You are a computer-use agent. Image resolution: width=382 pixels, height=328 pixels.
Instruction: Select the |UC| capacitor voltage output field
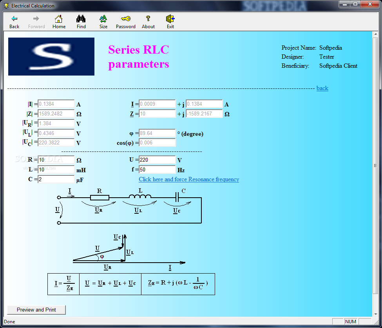(56, 142)
